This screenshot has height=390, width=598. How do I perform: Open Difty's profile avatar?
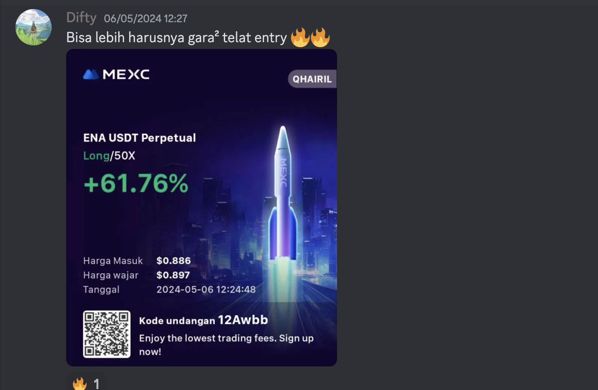tap(34, 27)
